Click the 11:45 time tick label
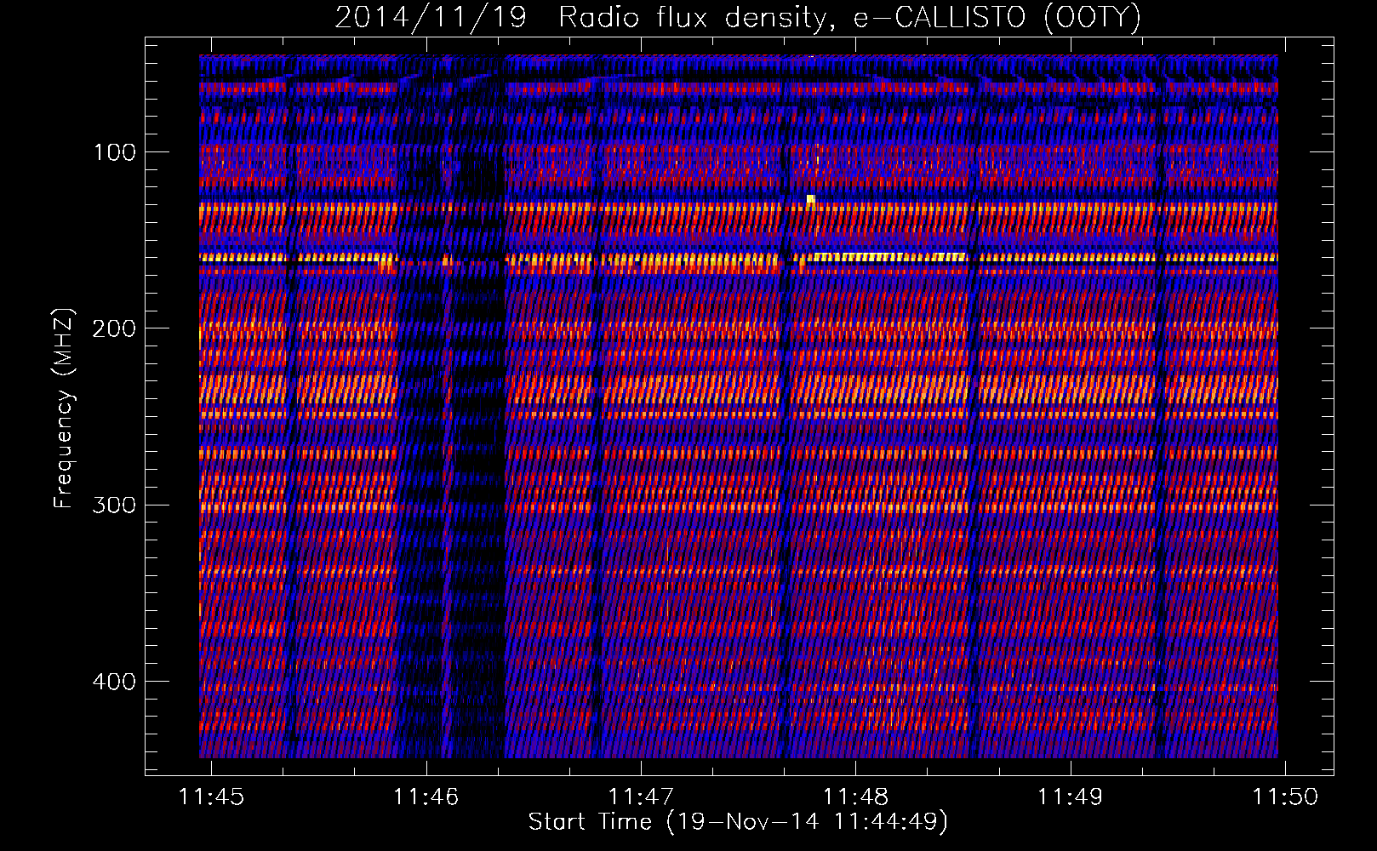Screen dimensions: 1377x851 coord(211,797)
